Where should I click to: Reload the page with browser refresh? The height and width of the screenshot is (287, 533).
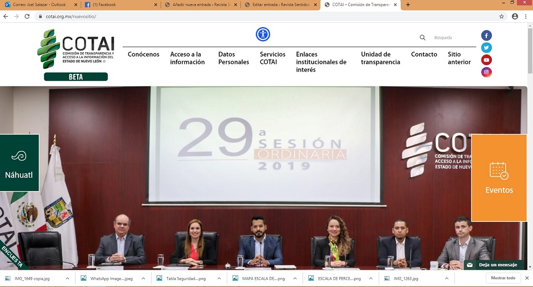pos(27,17)
